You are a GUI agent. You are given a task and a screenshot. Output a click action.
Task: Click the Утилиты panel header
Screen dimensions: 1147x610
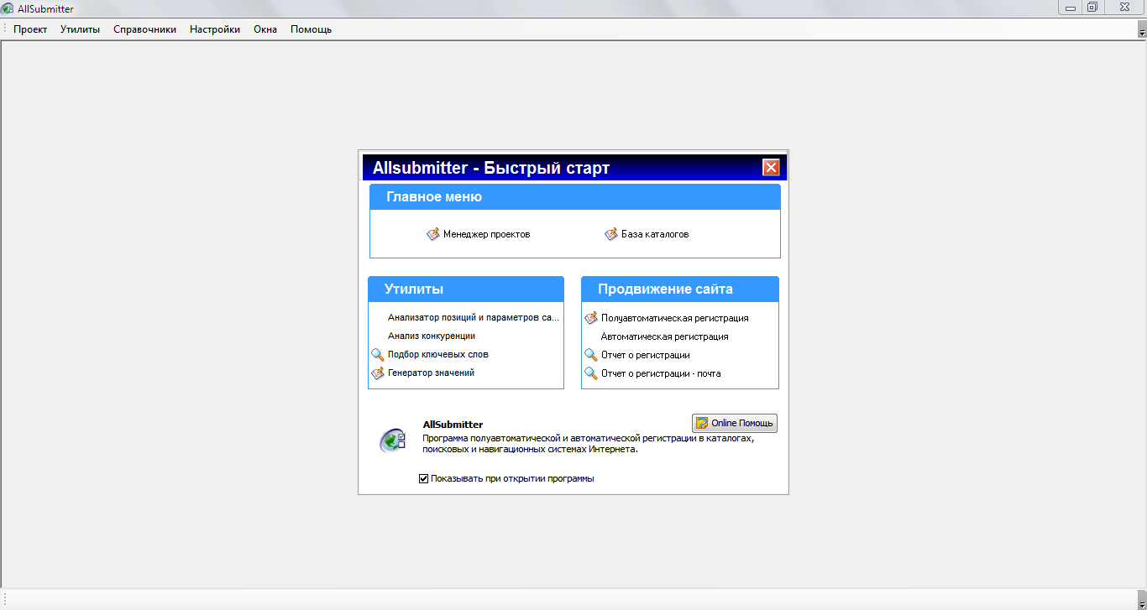(466, 289)
